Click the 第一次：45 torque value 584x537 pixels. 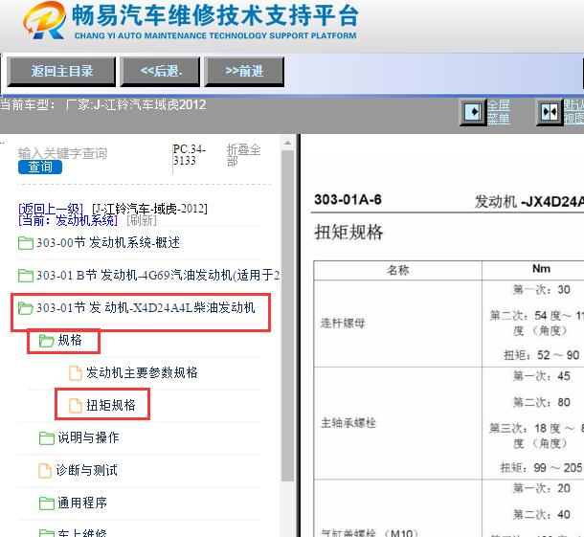[x=542, y=376]
